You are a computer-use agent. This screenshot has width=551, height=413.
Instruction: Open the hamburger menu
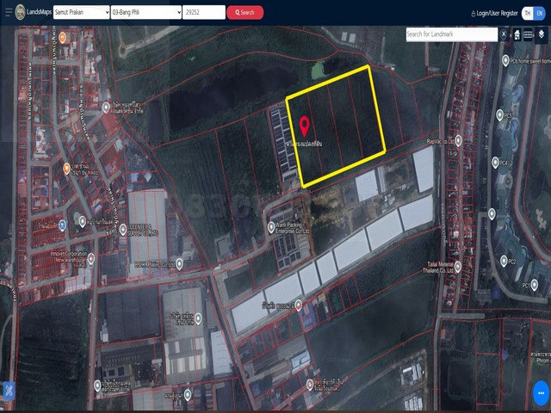(7, 13)
